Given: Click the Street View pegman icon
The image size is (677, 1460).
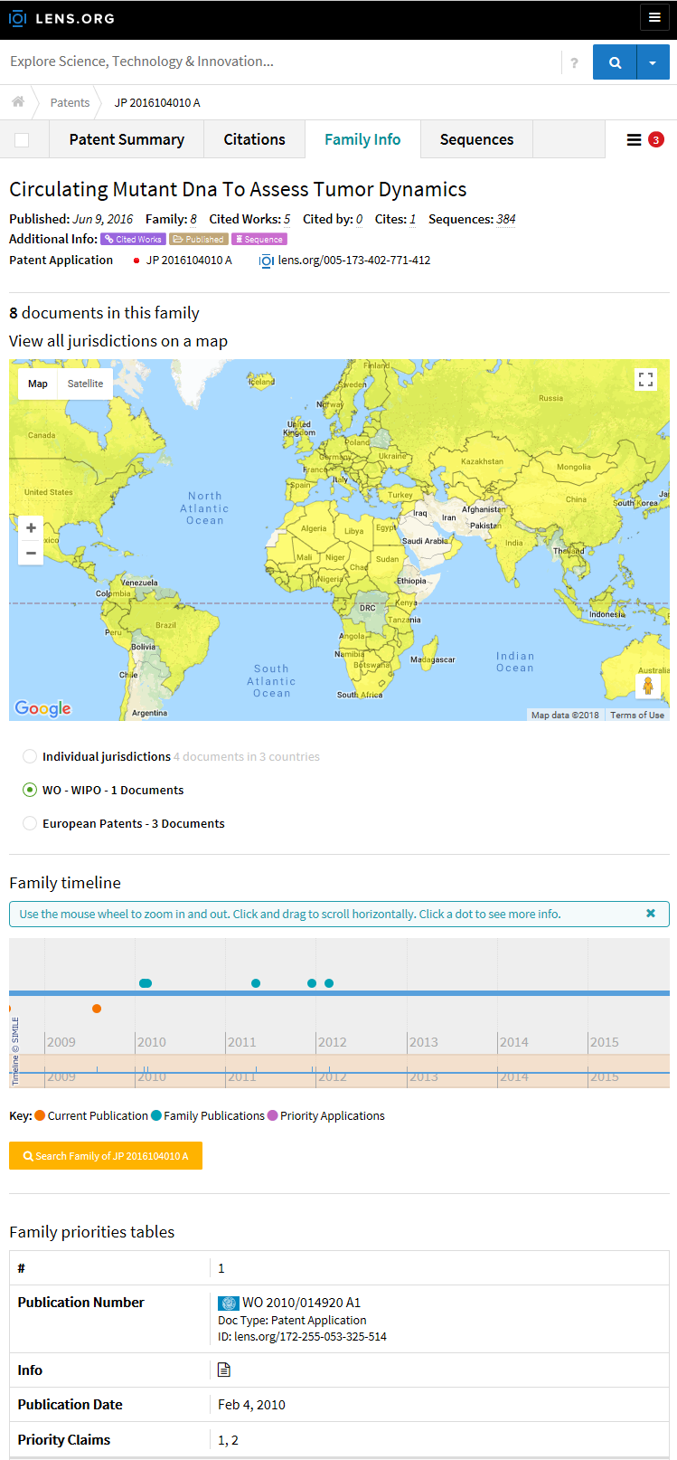Looking at the screenshot, I should pyautogui.click(x=648, y=687).
